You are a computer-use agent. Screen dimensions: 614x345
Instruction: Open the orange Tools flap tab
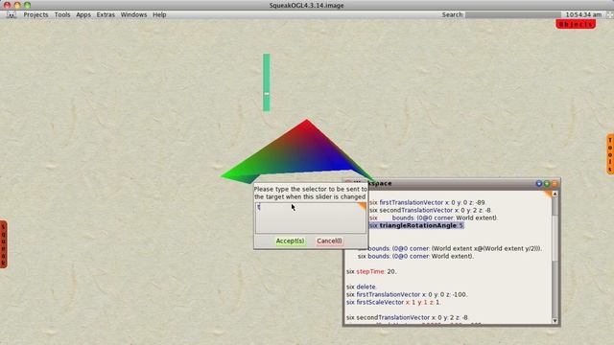coord(610,154)
